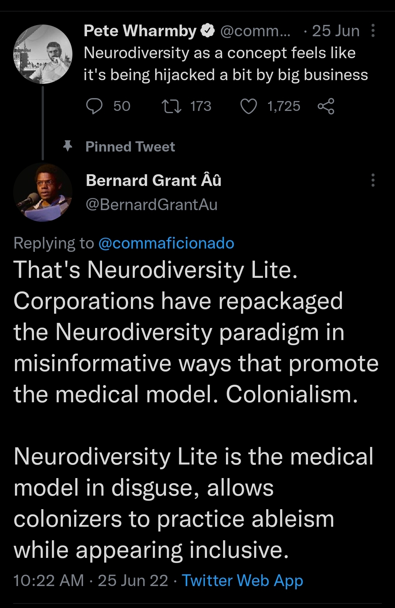
Task: Reply to Pete Wharmby's tweet
Action: (x=94, y=106)
